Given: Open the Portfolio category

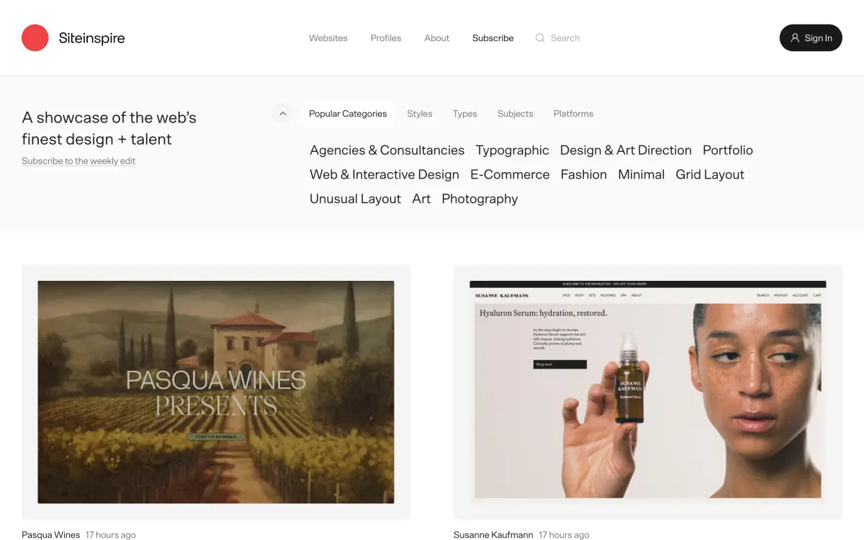Looking at the screenshot, I should point(728,150).
